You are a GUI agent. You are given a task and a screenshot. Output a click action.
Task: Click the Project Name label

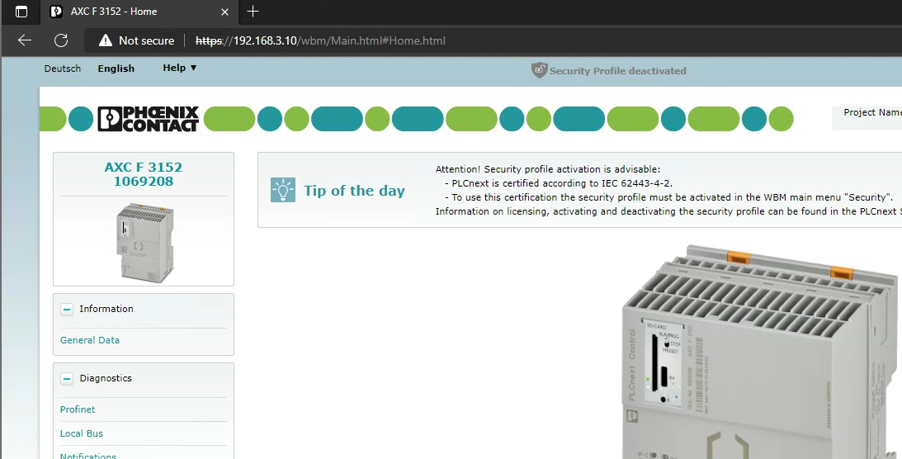click(872, 112)
